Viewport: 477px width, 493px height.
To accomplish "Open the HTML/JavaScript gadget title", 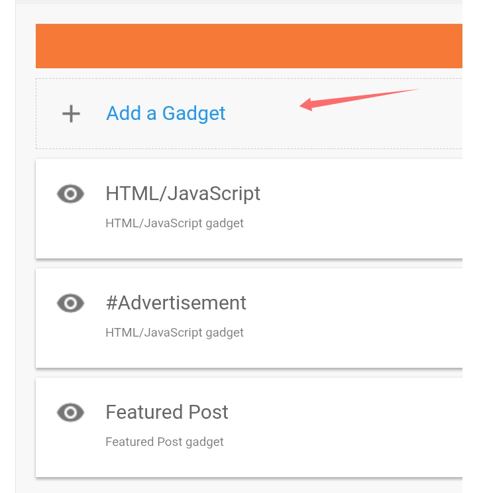I will tap(183, 193).
